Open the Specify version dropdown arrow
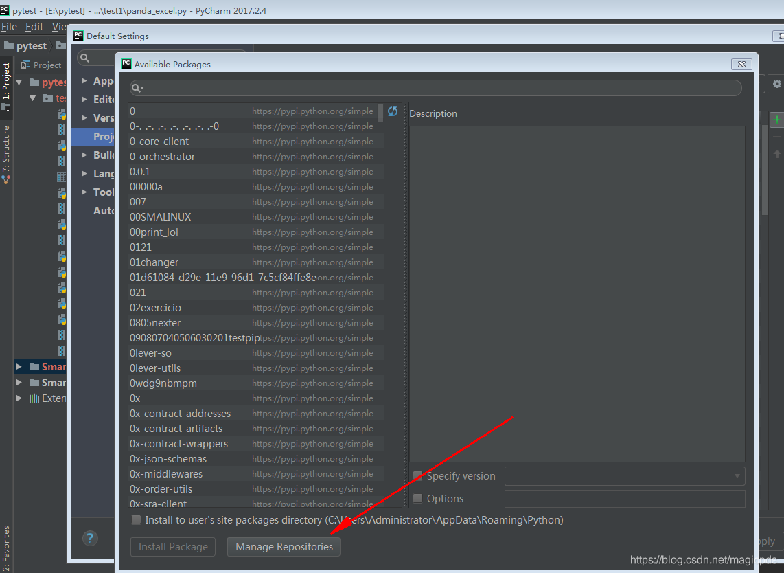Screen dimensions: 784x573 [737, 476]
